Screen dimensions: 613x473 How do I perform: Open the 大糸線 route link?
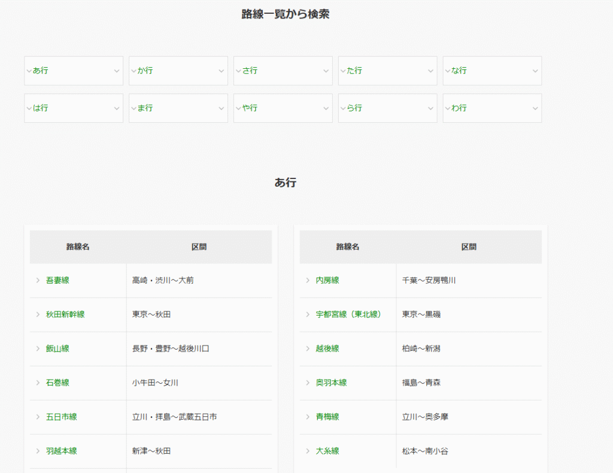327,451
